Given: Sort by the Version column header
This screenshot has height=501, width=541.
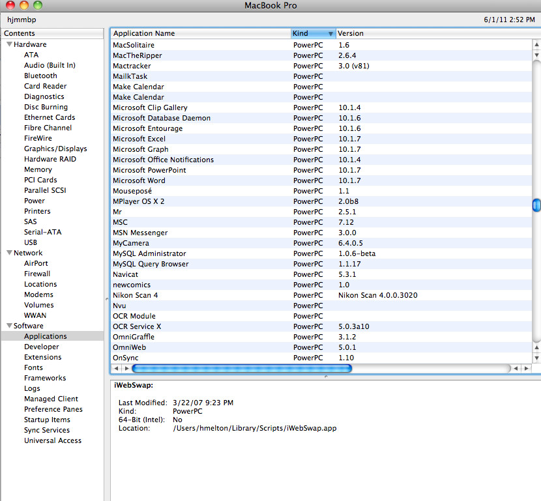Looking at the screenshot, I should 438,33.
